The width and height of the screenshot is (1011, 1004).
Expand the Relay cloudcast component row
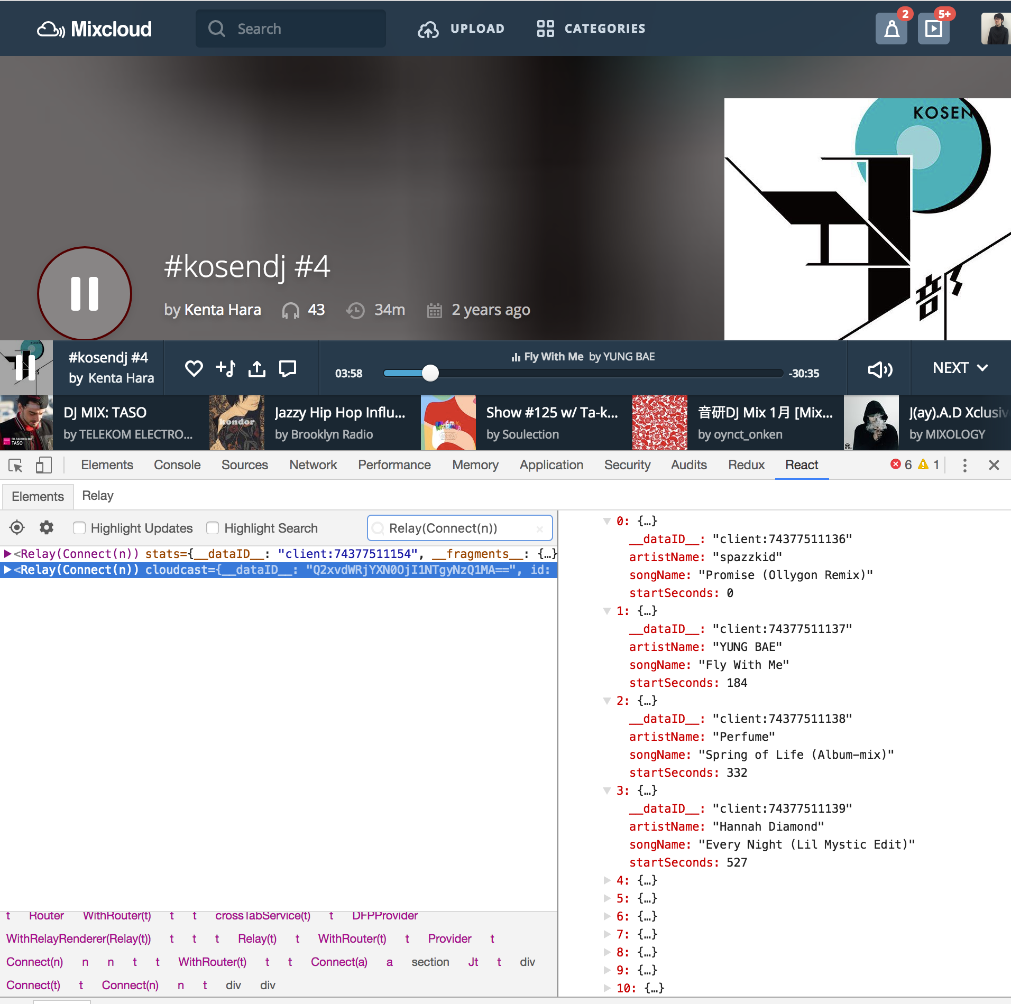click(7, 570)
